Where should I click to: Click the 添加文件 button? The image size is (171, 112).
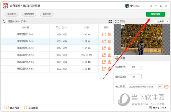[11, 14]
